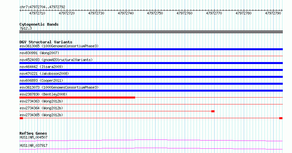Click the right red block of esv2734365

281,118
